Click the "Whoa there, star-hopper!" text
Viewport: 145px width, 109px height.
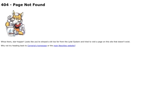click(12, 42)
